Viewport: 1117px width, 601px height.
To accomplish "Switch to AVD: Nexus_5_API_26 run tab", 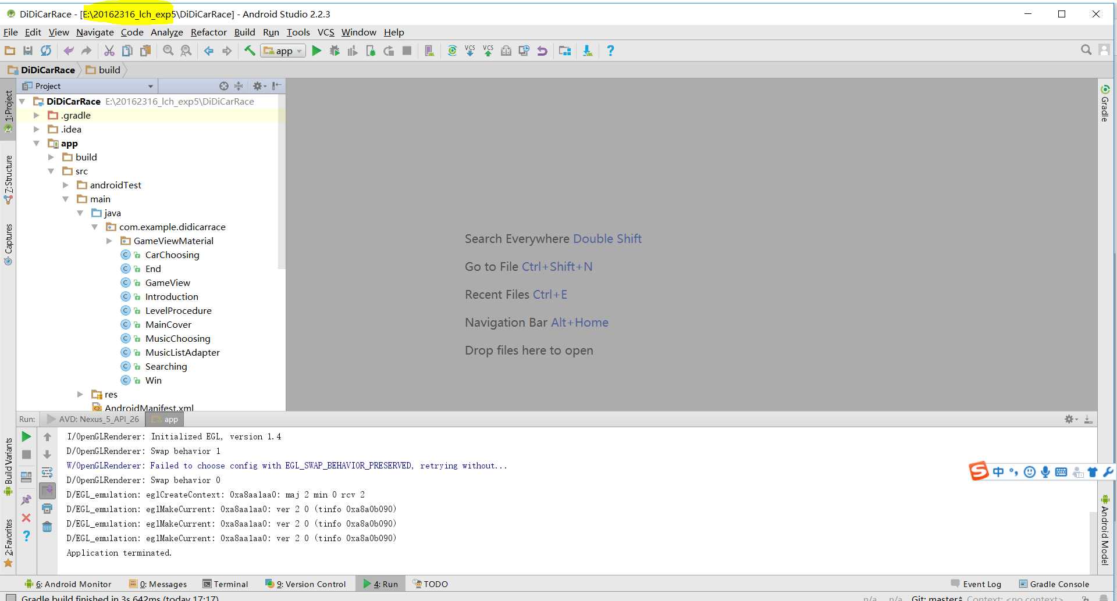I will click(93, 419).
